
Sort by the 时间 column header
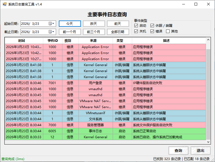point(24,41)
